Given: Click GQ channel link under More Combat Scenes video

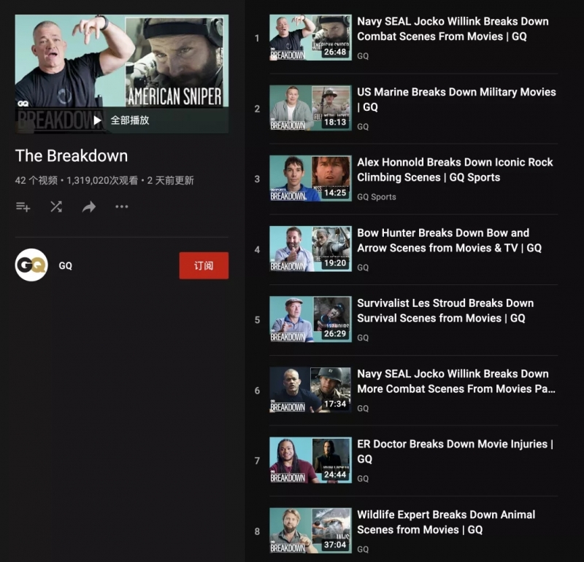Looking at the screenshot, I should 363,408.
